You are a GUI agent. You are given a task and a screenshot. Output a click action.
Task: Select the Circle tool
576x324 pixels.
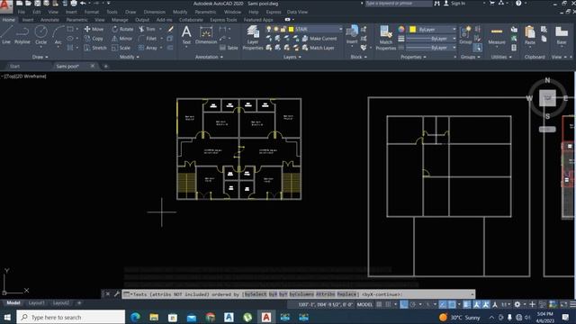(40, 35)
